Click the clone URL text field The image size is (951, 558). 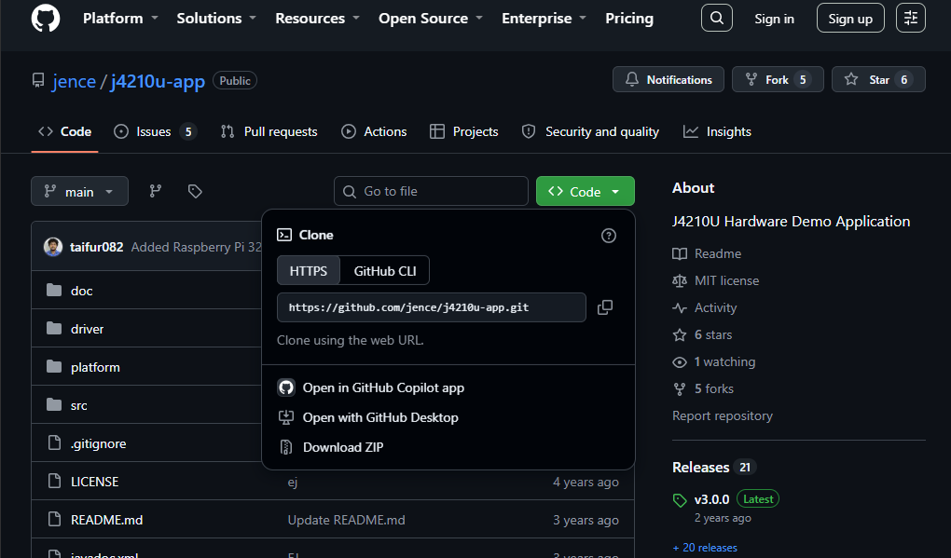(432, 307)
